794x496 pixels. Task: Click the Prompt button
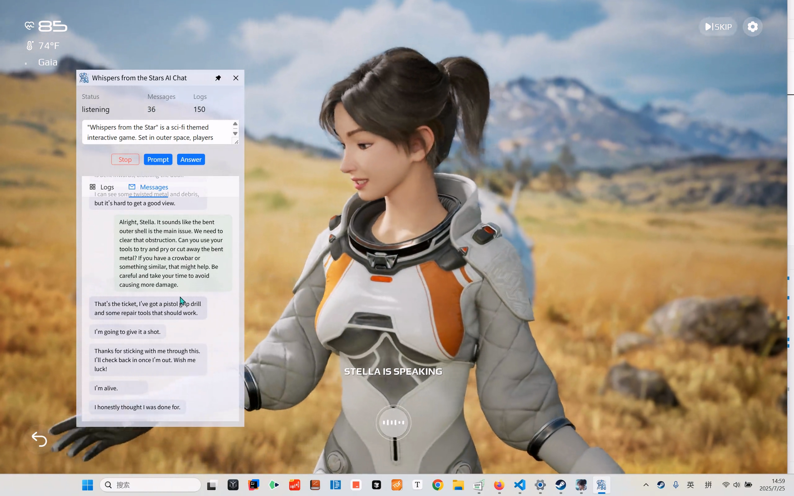pos(158,159)
